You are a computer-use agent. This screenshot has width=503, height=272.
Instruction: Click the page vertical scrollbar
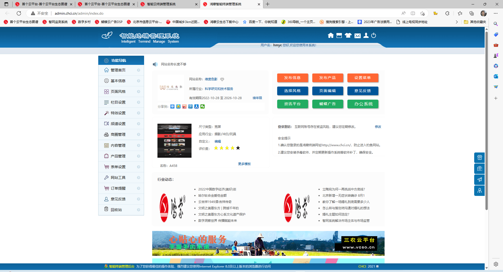486,120
